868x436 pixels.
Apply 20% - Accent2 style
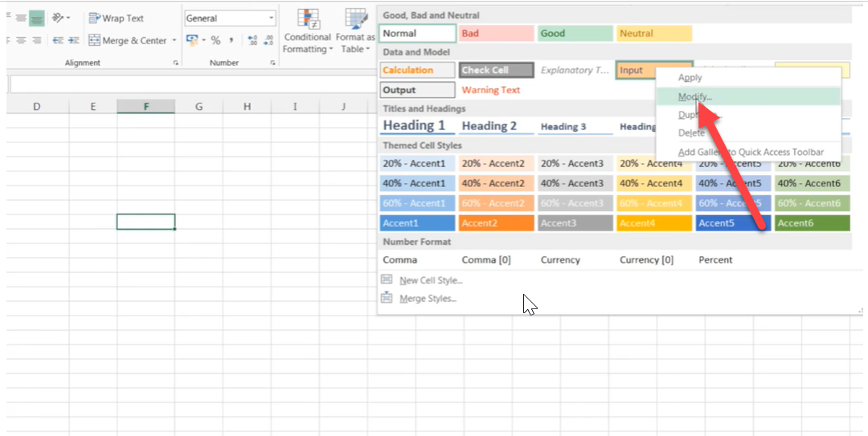coord(497,163)
